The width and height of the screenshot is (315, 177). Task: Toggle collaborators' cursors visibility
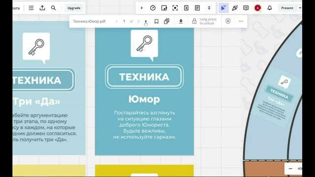tap(223, 8)
